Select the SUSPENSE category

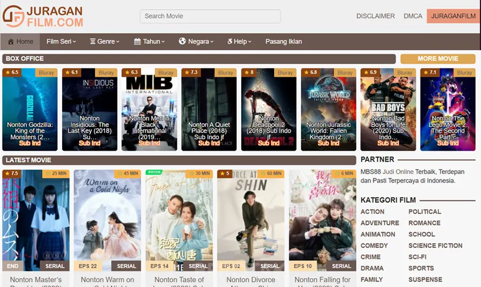coord(425,280)
